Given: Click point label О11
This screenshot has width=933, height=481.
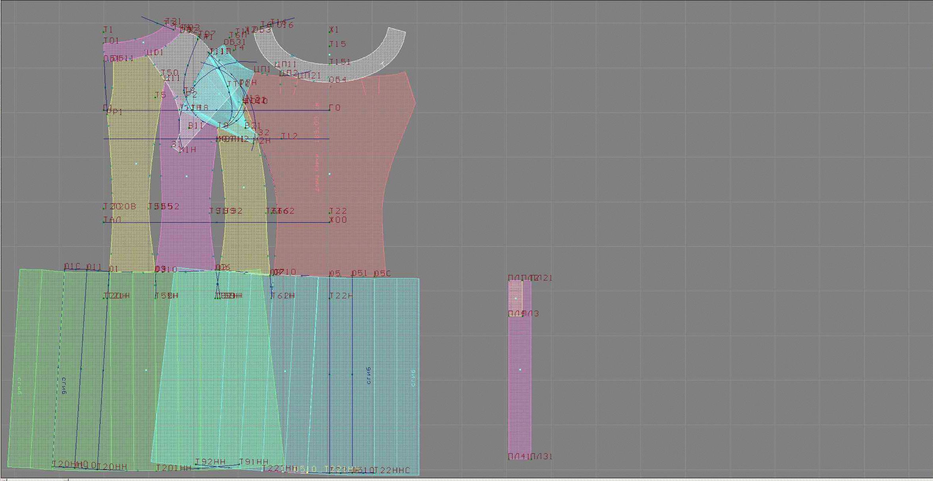Looking at the screenshot, I should 94,267.
